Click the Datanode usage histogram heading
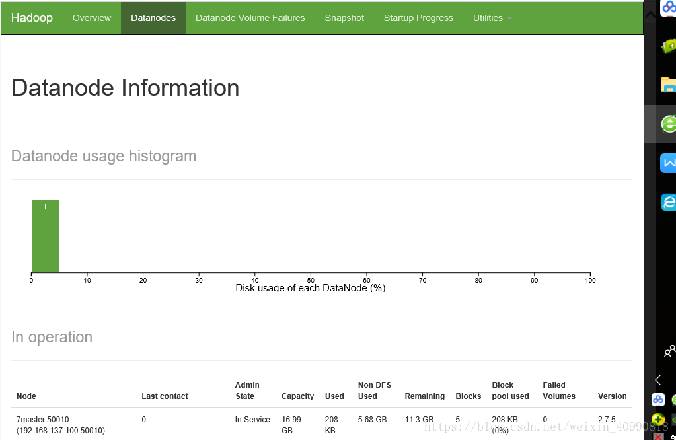 [104, 156]
